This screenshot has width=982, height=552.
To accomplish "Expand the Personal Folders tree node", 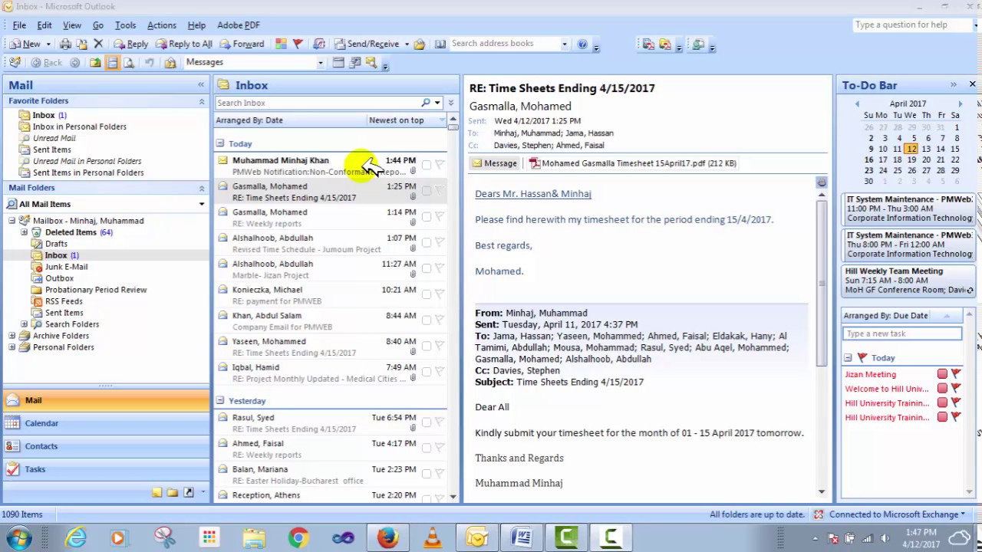I will [x=12, y=347].
